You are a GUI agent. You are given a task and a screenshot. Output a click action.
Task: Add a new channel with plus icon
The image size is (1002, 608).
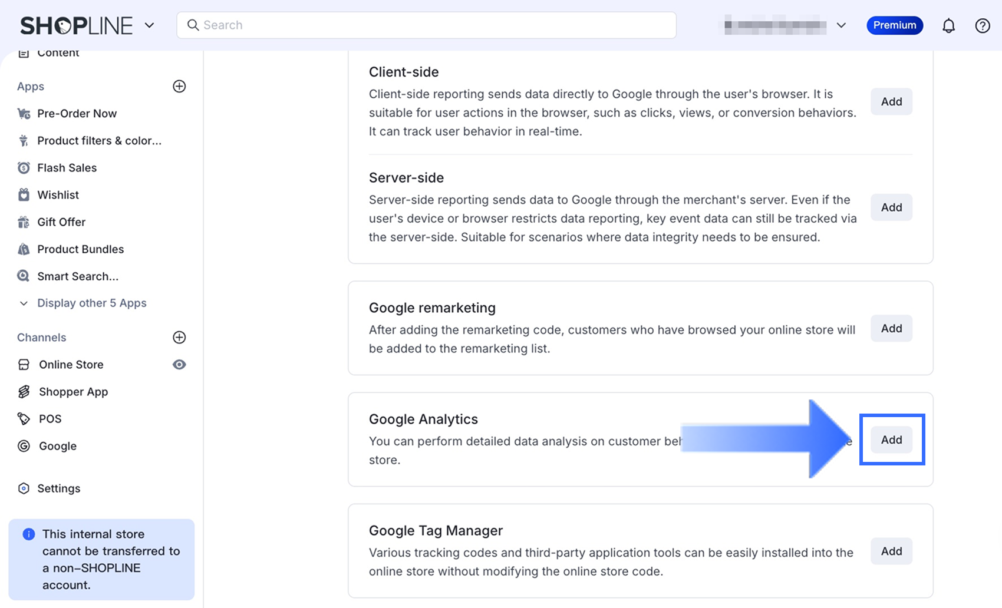click(x=179, y=337)
